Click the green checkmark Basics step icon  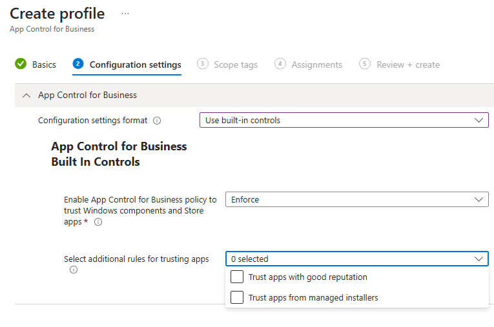[x=21, y=64]
